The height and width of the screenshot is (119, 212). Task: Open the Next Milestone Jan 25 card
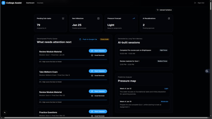86,23
